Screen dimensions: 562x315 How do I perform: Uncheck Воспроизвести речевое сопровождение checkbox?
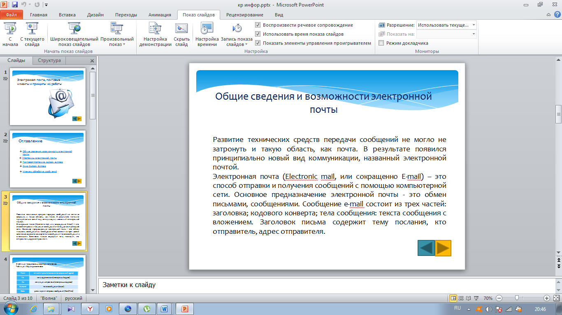click(258, 25)
